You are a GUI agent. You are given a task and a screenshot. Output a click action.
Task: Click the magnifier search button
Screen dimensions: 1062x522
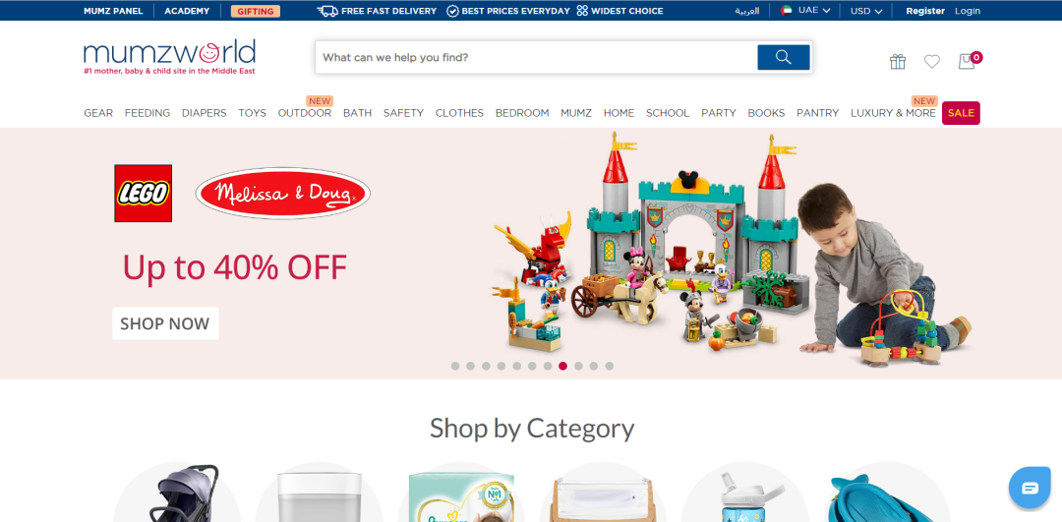pyautogui.click(x=783, y=58)
